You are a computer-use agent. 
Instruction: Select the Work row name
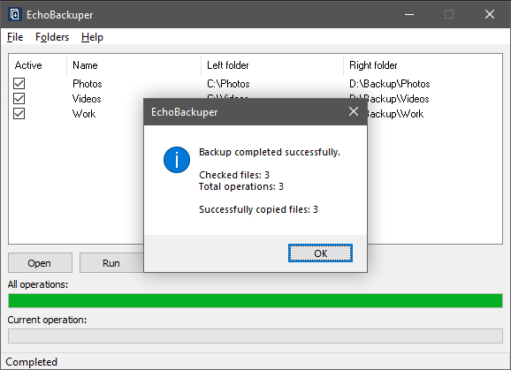84,114
